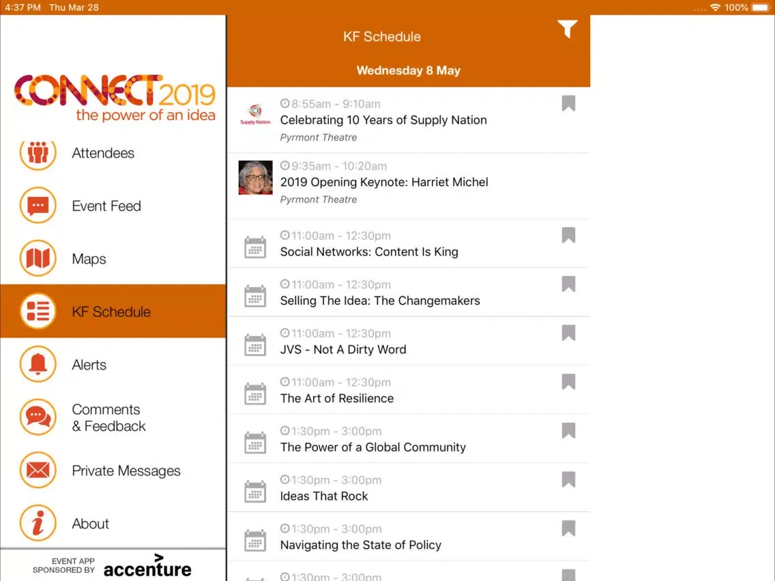Open Social Networks: Content Is King title

(369, 252)
